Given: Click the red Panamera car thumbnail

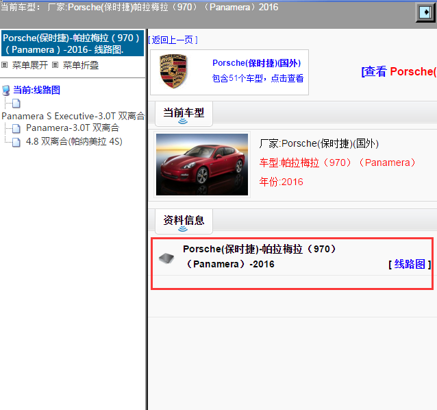Looking at the screenshot, I should click(x=202, y=165).
